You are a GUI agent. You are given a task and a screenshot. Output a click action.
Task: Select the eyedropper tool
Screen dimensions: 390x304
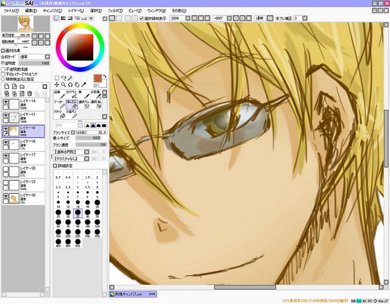coord(84,85)
